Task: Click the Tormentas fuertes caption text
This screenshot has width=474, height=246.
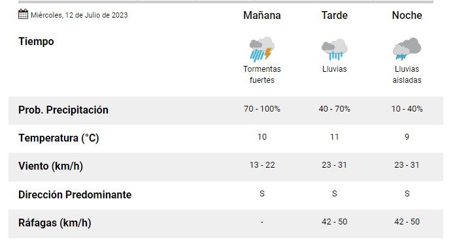Action: coord(262,74)
